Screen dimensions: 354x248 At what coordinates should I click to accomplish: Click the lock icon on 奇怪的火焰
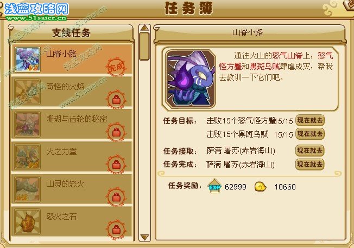pyautogui.click(x=116, y=99)
